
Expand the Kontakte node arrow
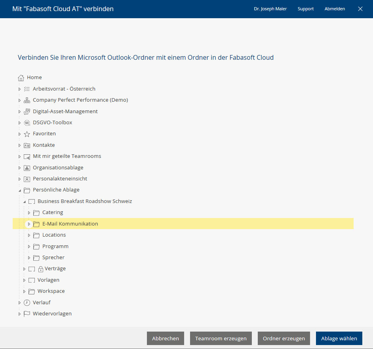pyautogui.click(x=19, y=145)
